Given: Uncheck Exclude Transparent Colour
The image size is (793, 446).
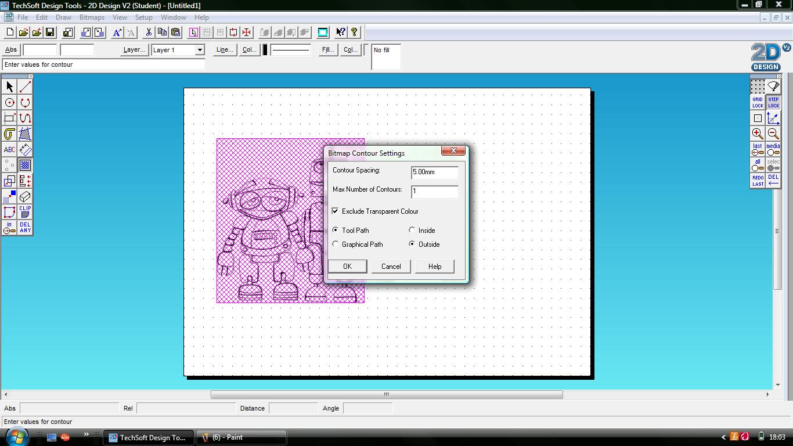Looking at the screenshot, I should tap(335, 211).
